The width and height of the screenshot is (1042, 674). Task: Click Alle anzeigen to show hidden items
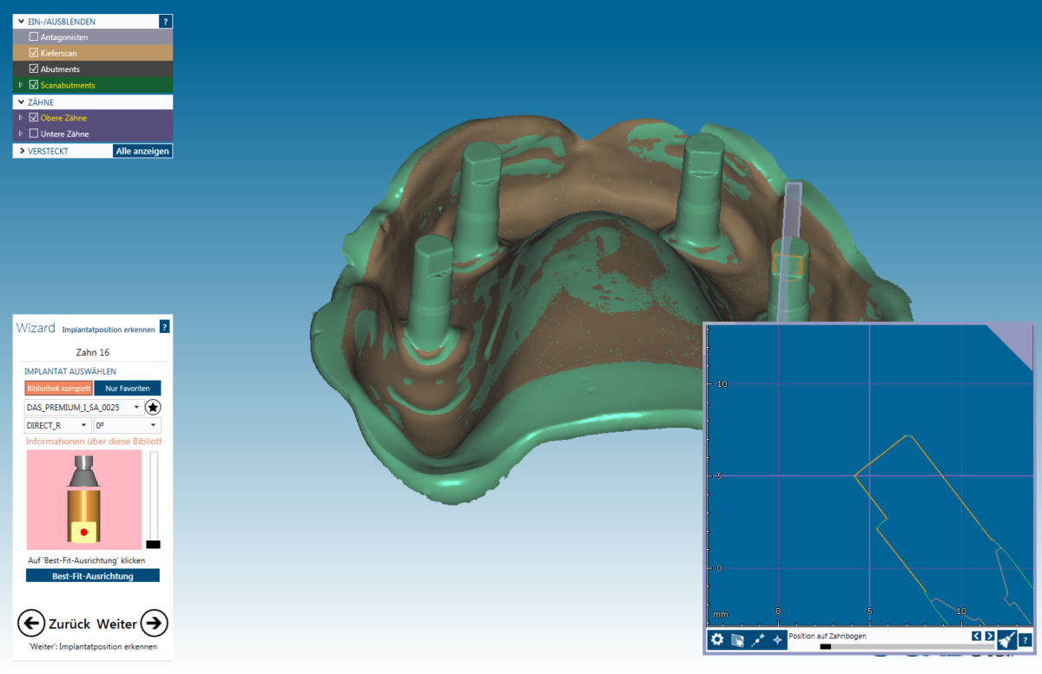[142, 150]
